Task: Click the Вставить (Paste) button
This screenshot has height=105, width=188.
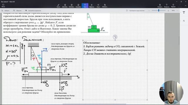Action: point(160,6)
